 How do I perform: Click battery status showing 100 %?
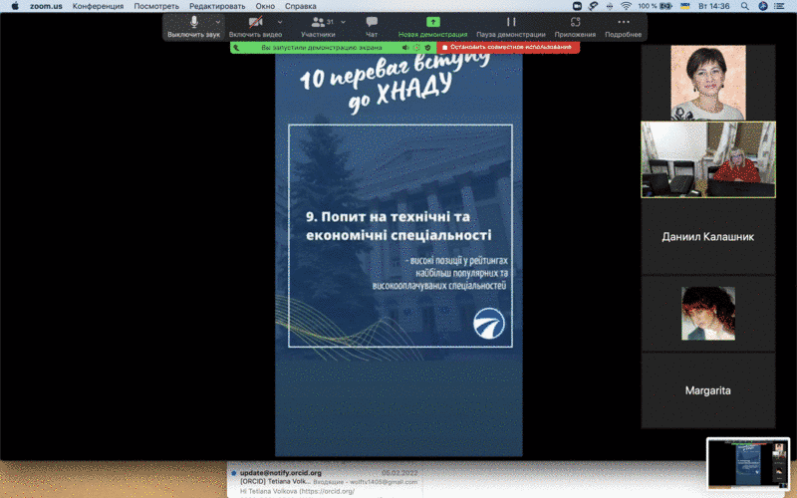[656, 6]
